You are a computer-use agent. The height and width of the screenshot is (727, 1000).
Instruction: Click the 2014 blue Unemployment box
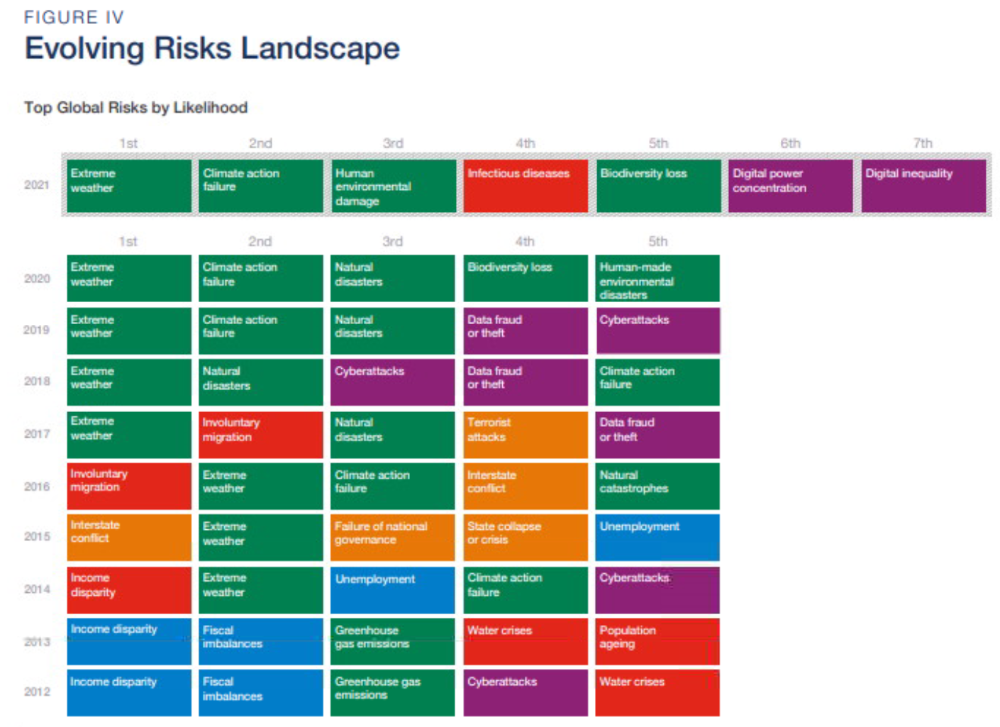(x=392, y=589)
